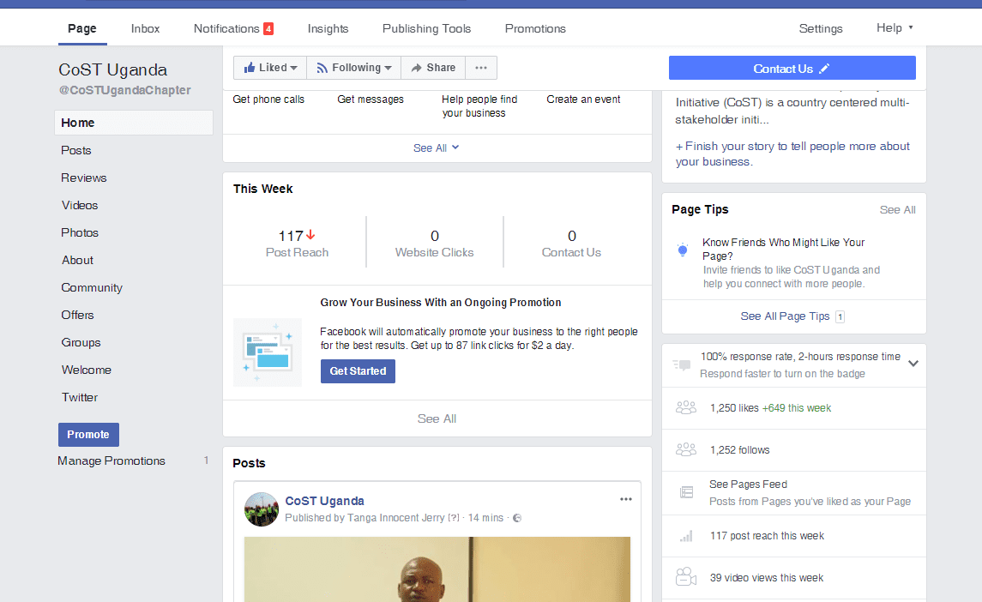The width and height of the screenshot is (982, 602).
Task: Click the people icon beside 1,250 likes
Action: [x=686, y=408]
